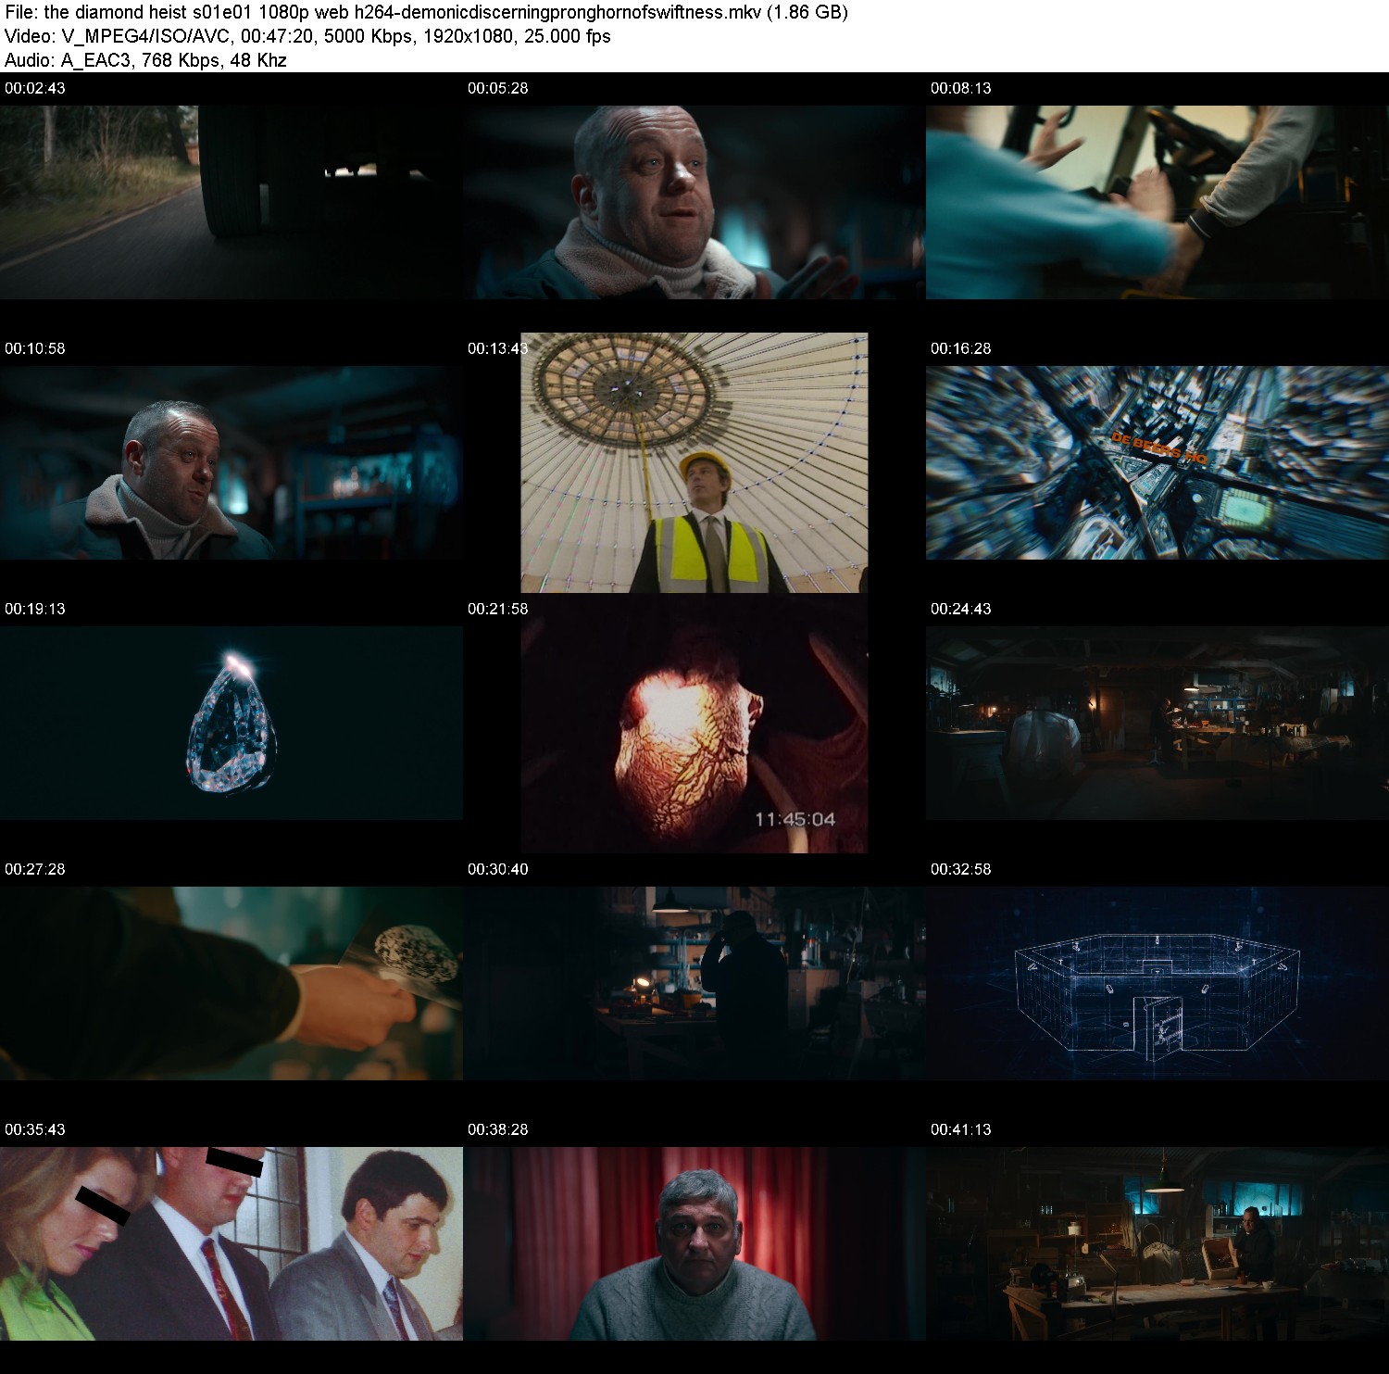Click the 00:19:13 timestamp label
This screenshot has height=1374, width=1389.
[35, 609]
